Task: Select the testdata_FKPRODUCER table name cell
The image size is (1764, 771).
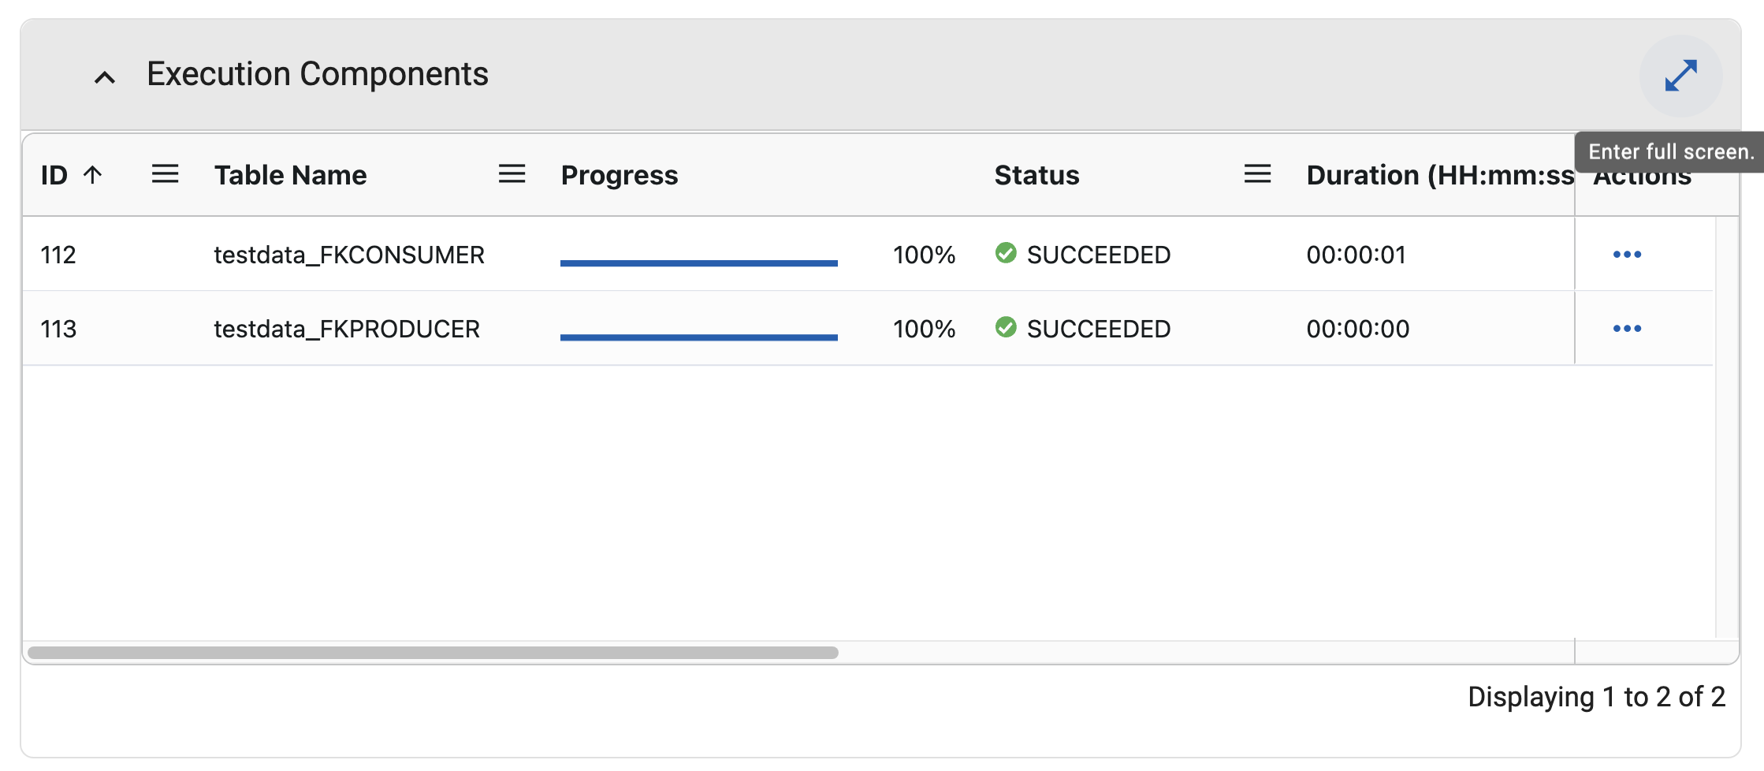Action: (x=347, y=330)
